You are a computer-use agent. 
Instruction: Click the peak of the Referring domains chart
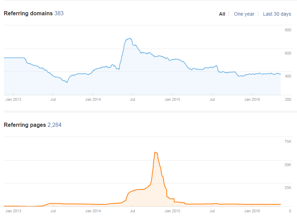click(x=129, y=39)
